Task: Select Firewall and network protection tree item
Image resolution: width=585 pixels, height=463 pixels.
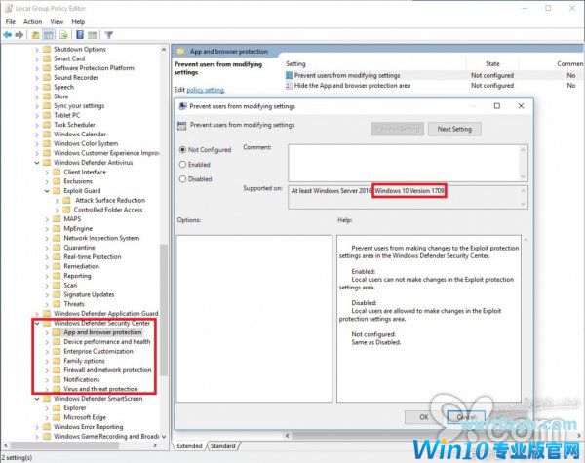Action: 107,370
